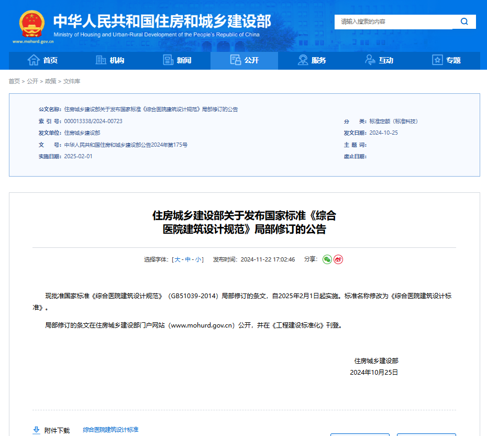The image size is (487, 436).
Task: Open the 互动 interaction menu item
Action: pos(379,60)
